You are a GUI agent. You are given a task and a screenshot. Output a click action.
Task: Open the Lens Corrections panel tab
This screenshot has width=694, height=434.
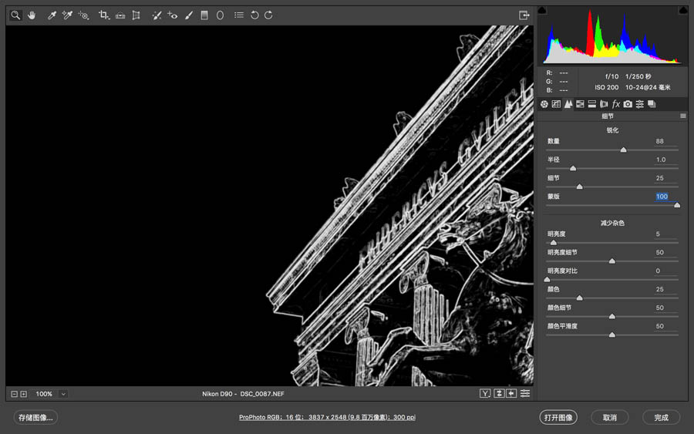(x=604, y=104)
